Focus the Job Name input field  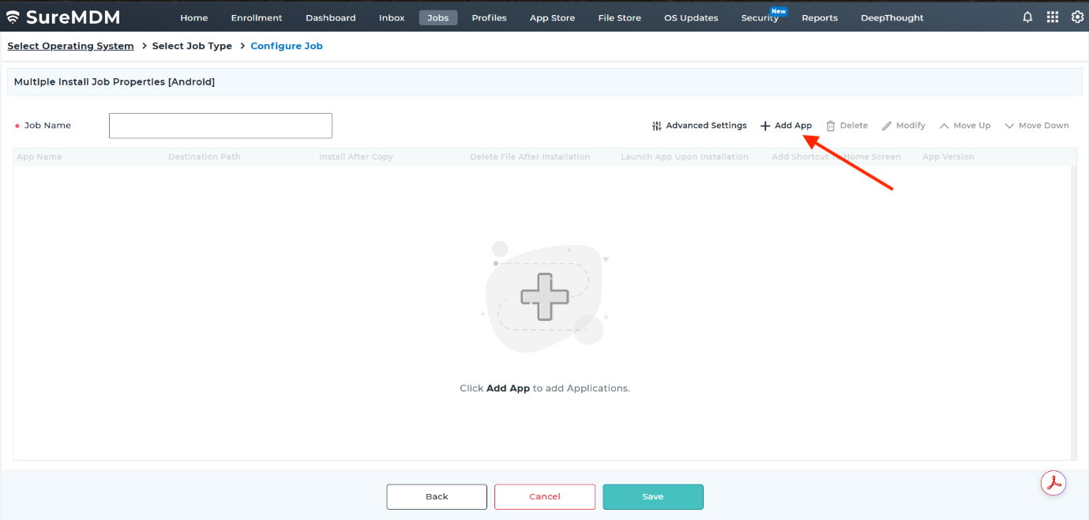click(220, 126)
